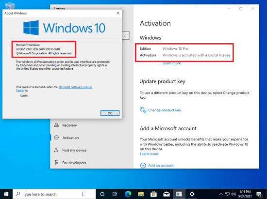Click the Activation checkmark icon in the sidebar
Viewport: 267px width, 199px height.
pyautogui.click(x=56, y=138)
